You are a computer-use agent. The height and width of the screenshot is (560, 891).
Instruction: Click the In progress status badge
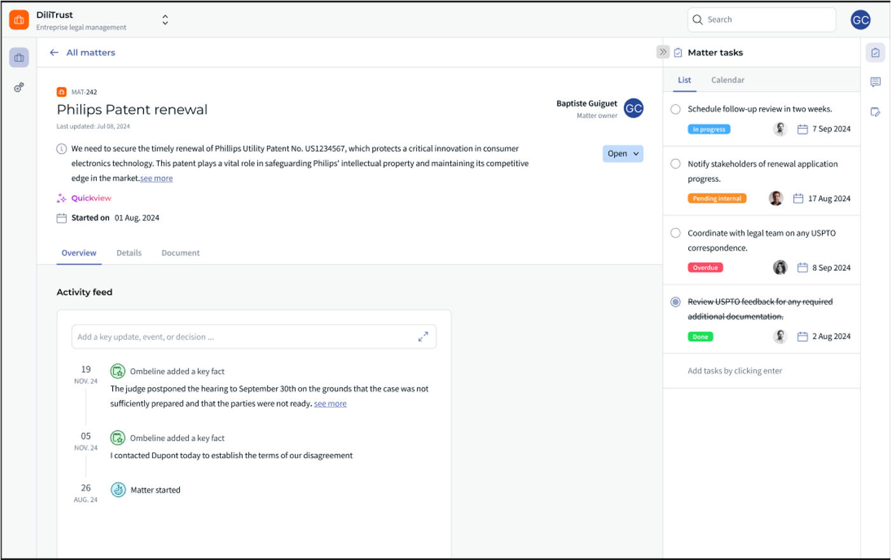tap(709, 129)
